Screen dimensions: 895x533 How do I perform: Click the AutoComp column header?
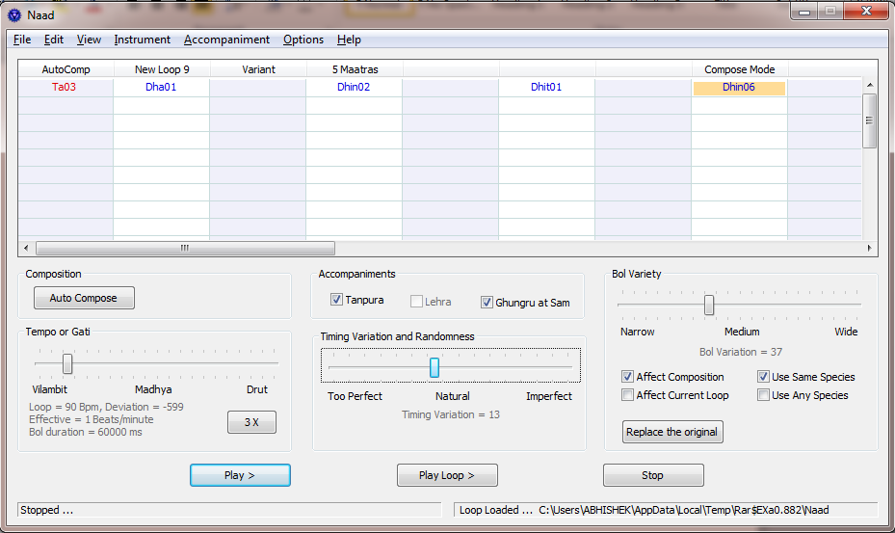point(66,69)
